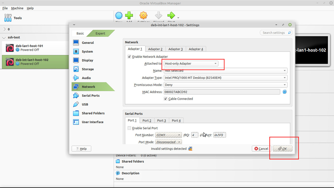Open the Help menu in menu bar
Image resolution: width=334 pixels, height=188 pixels.
tap(30, 8)
